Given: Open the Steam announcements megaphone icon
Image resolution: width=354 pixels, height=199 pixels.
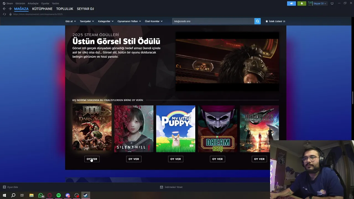Looking at the screenshot, I should (x=291, y=4).
